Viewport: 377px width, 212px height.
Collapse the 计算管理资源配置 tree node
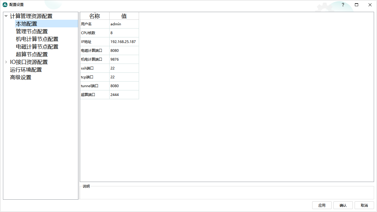click(x=6, y=16)
